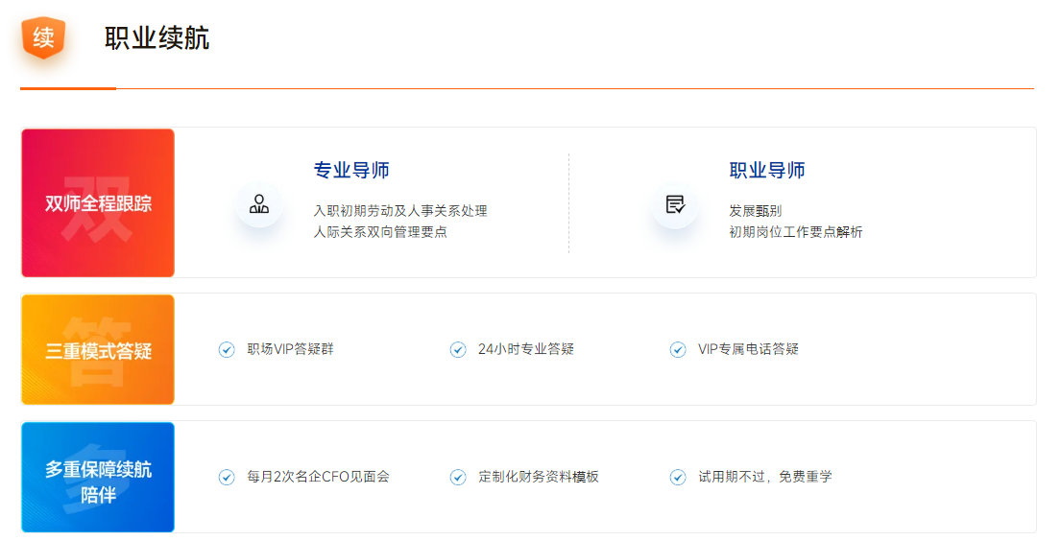Click the text 入职初期劳动及人事关系处理

click(400, 211)
